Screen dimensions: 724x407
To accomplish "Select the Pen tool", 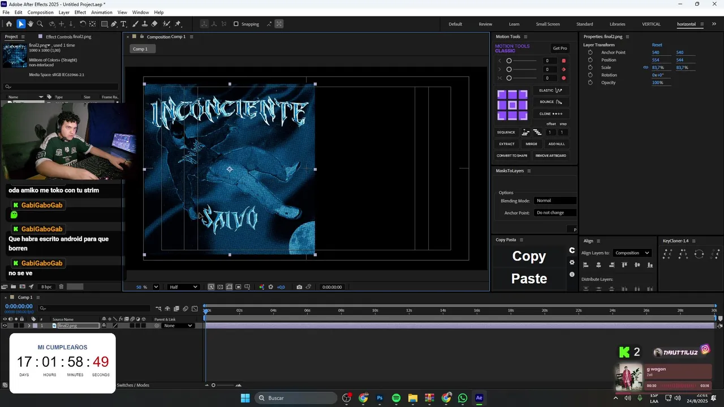I will point(114,24).
